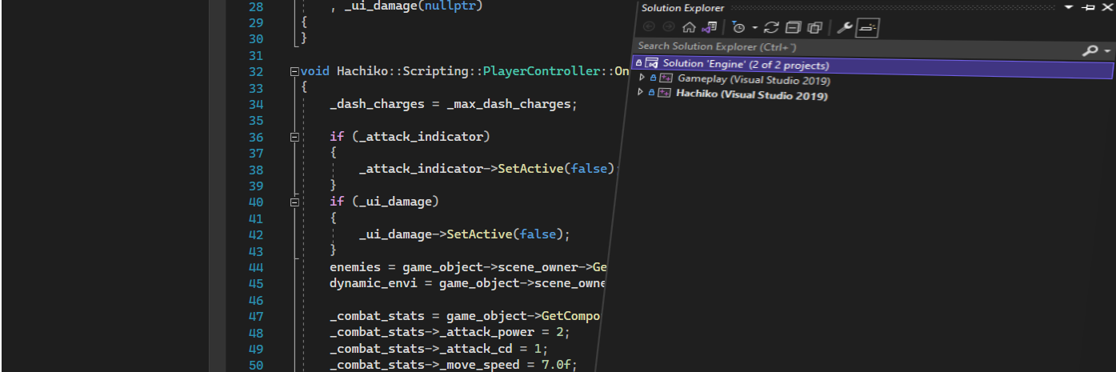
Task: Click the Forward arrow in Solution Explorer toolbar
Action: pyautogui.click(x=668, y=28)
